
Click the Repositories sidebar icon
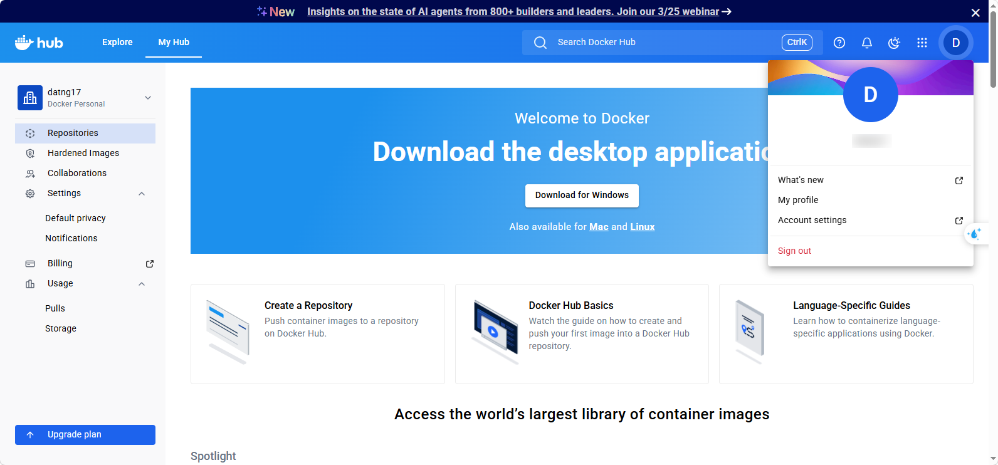30,133
